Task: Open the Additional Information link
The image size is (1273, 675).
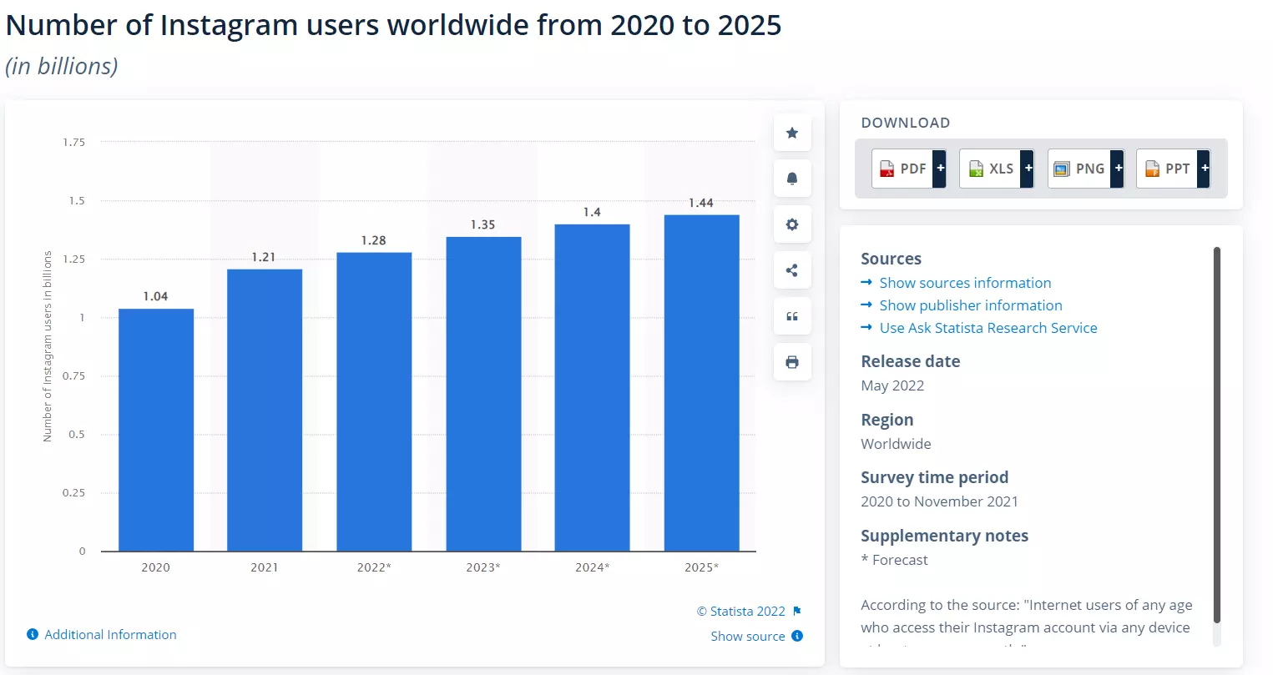Action: tap(110, 635)
